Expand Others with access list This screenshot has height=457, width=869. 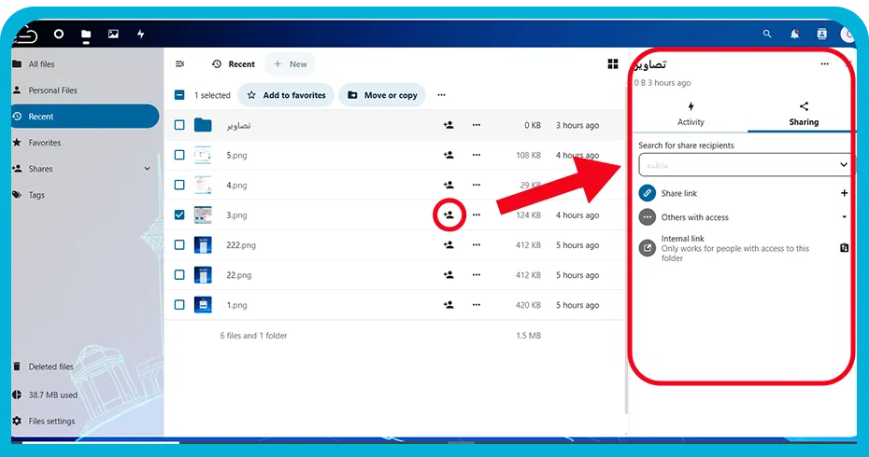pos(844,217)
